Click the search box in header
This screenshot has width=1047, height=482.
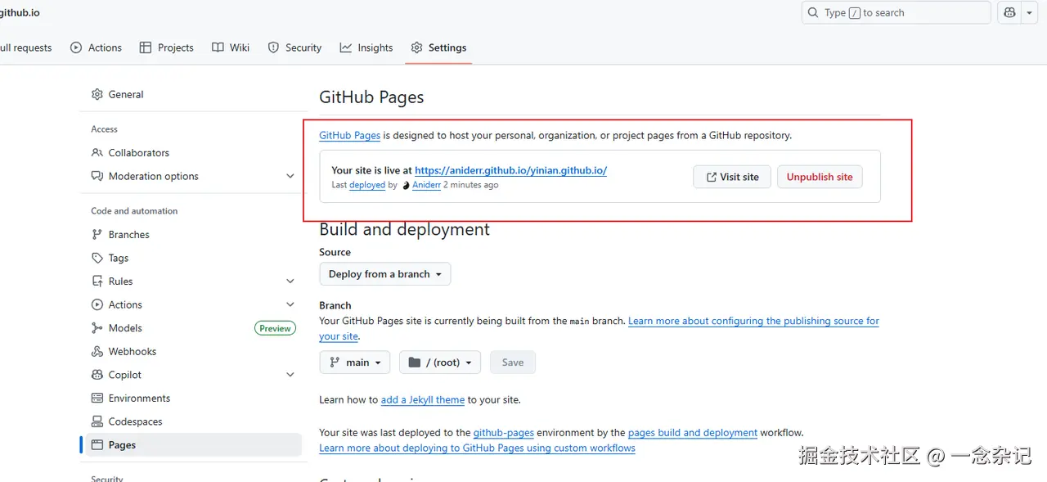tap(896, 12)
